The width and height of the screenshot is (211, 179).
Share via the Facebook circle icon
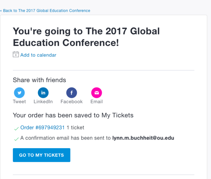click(71, 93)
